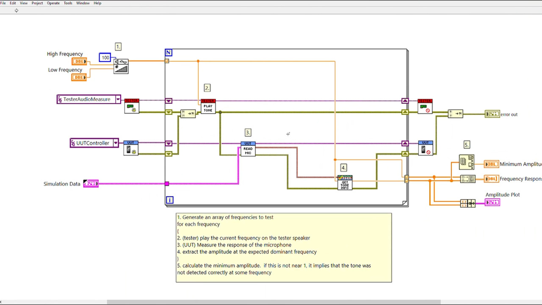Image resolution: width=542 pixels, height=305 pixels.
Task: Click the Ramp Pattern array generator node
Action: (x=121, y=66)
